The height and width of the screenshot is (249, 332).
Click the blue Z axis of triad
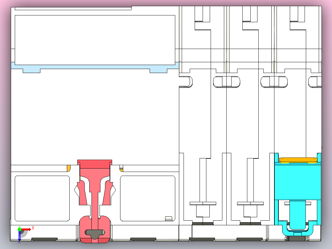click(x=19, y=236)
